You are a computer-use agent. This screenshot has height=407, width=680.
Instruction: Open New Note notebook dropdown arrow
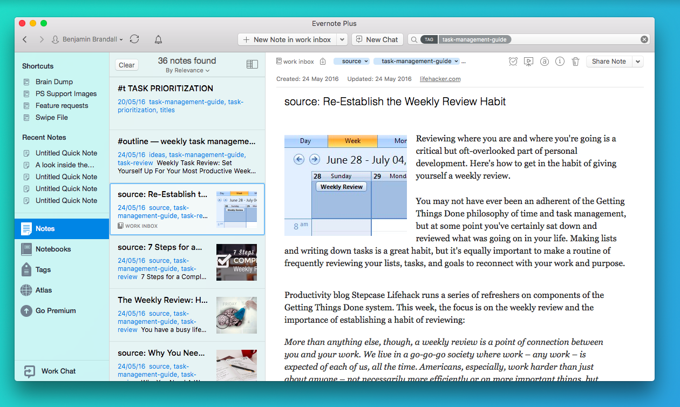(x=342, y=39)
